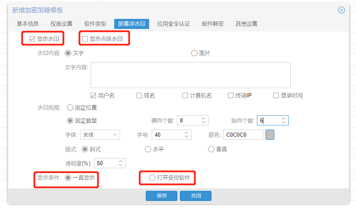
Task: Check the 终端IP checkbox
Action: [x=230, y=96]
